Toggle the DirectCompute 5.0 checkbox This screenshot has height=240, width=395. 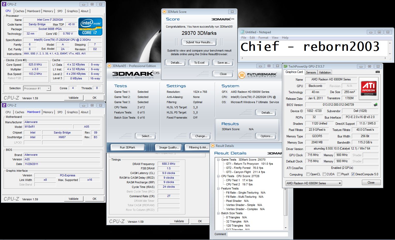pyautogui.click(x=353, y=174)
